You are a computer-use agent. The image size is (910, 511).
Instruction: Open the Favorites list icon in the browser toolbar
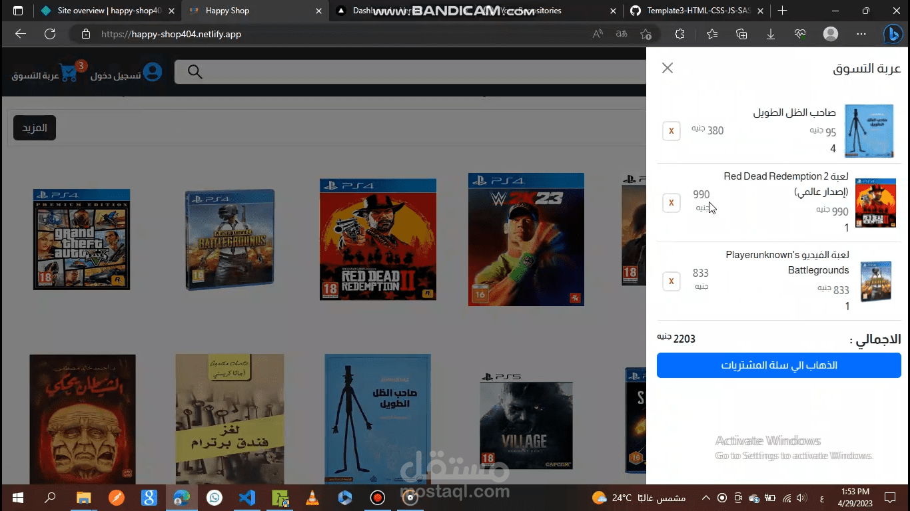[712, 34]
